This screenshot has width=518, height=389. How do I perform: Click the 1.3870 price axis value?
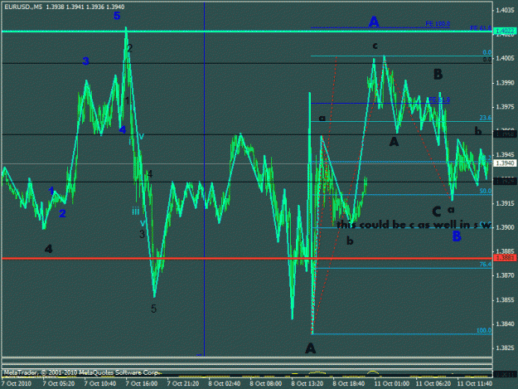505,275
